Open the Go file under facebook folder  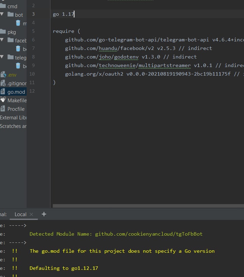(x=18, y=49)
